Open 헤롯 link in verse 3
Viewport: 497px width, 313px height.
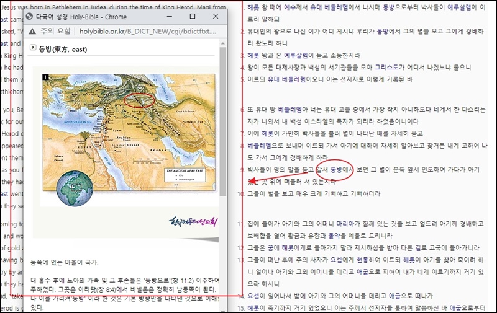click(253, 55)
